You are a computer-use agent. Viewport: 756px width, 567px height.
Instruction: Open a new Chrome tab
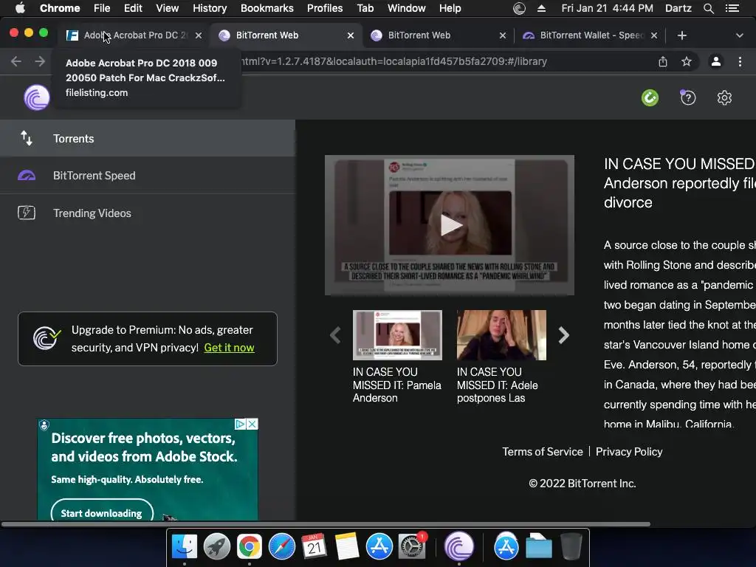681,35
